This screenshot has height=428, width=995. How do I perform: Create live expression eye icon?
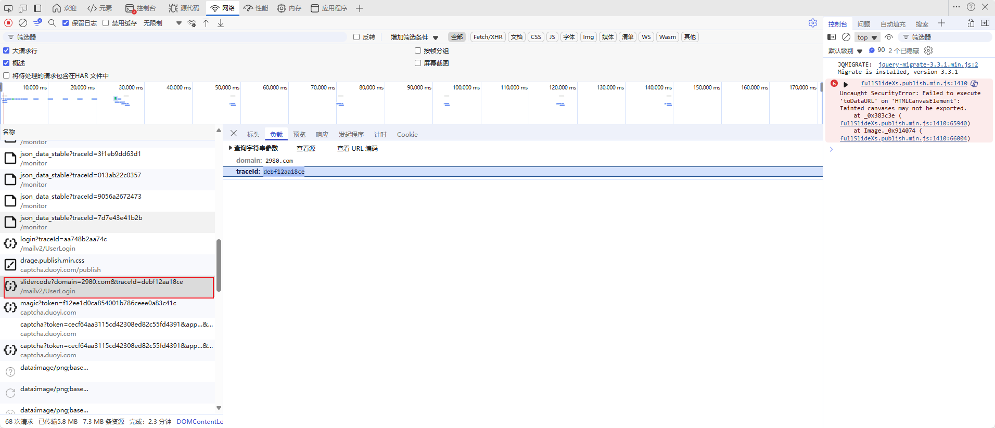tap(889, 37)
